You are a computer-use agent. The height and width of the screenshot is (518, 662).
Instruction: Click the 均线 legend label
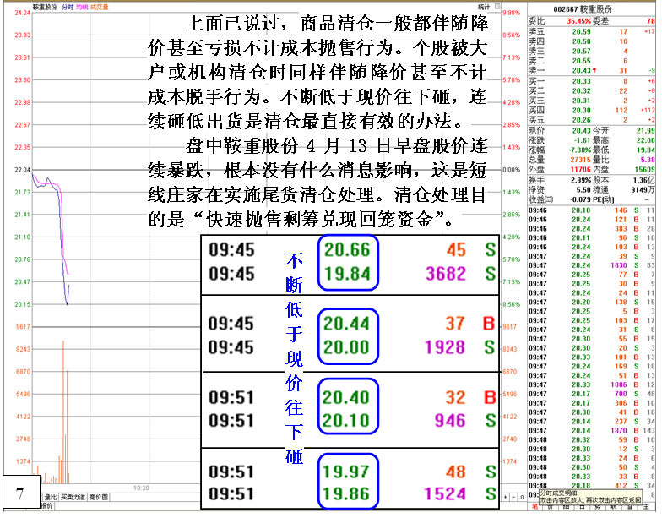click(x=81, y=7)
